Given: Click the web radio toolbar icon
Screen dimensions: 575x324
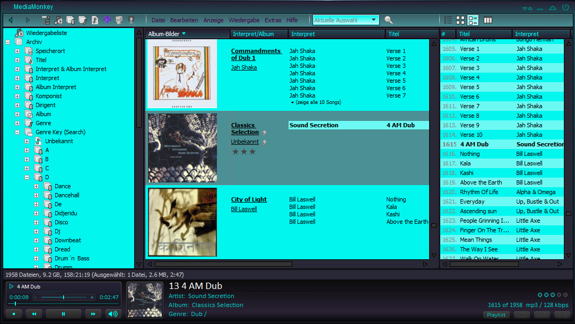Looking at the screenshot, I should (x=131, y=20).
